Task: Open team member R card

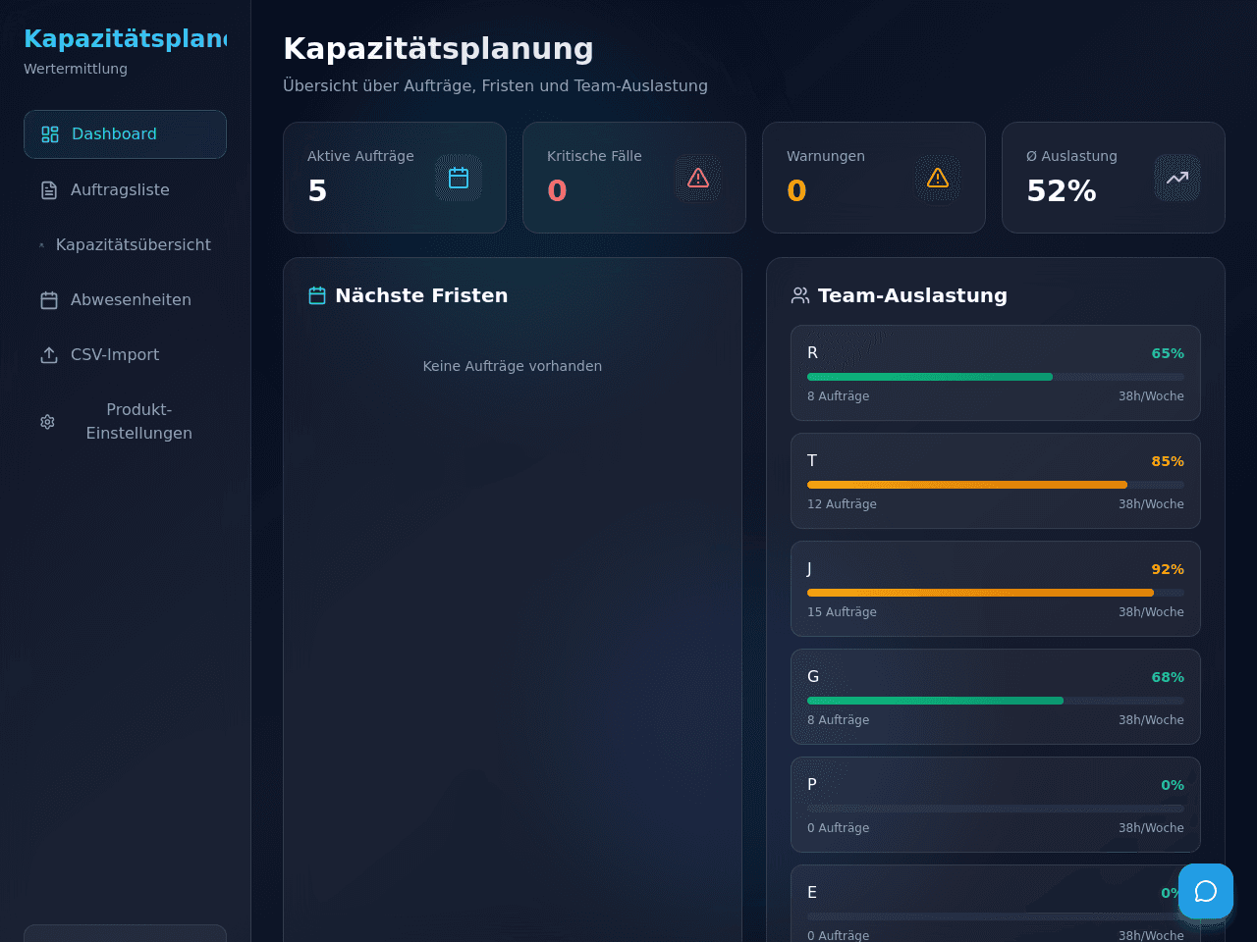Action: [996, 373]
